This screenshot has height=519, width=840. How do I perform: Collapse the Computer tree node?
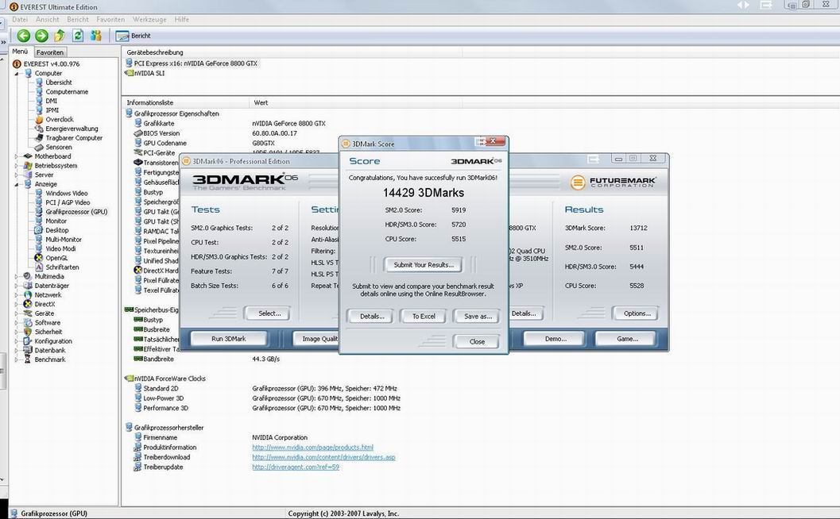tap(17, 73)
